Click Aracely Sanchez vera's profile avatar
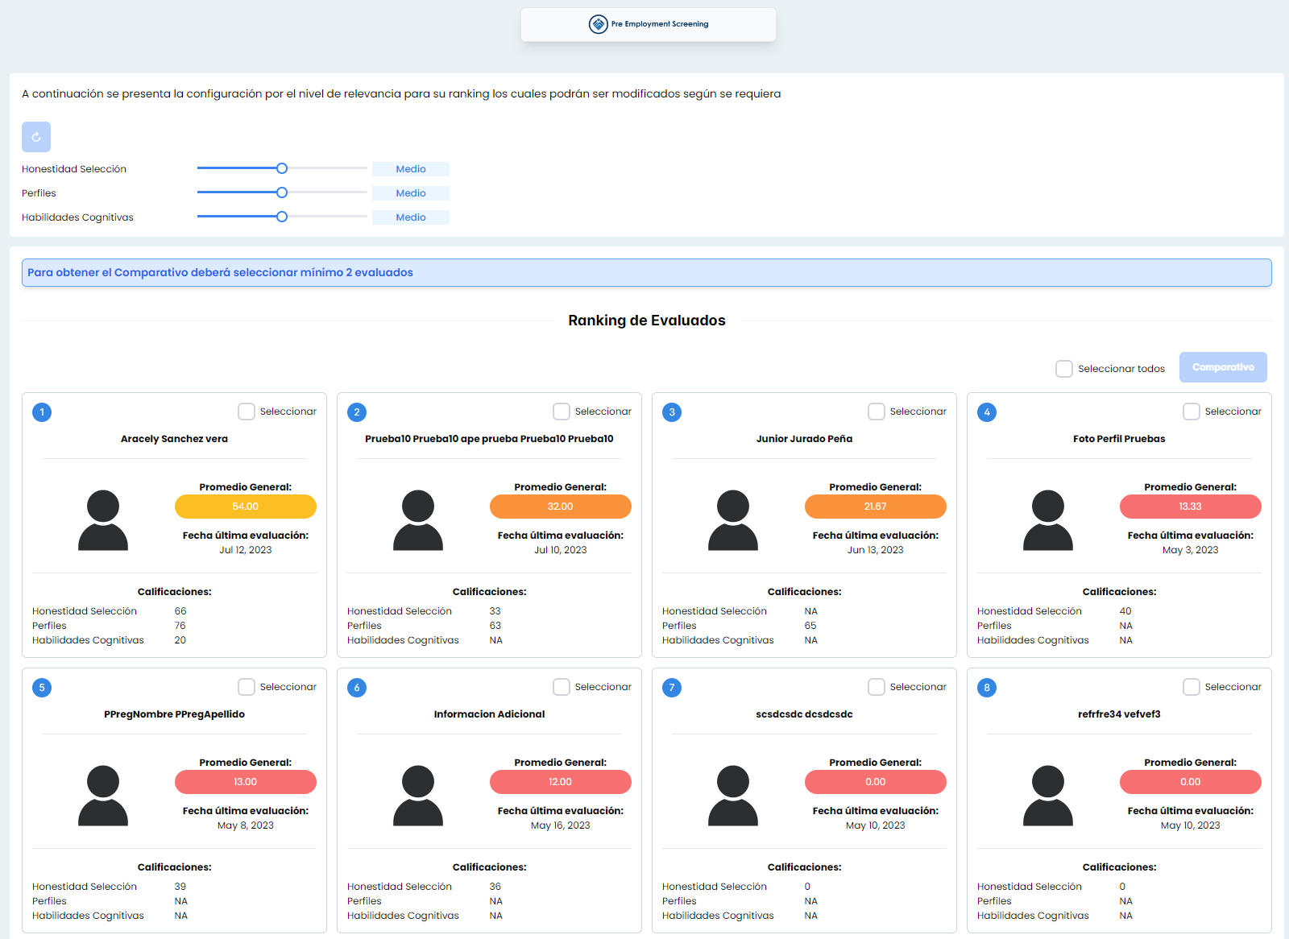 (x=103, y=520)
